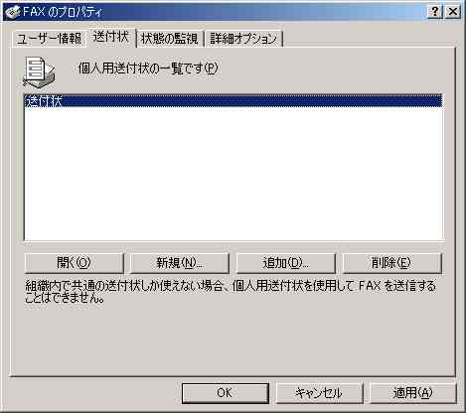Click the cover page document icon
Screen dimensions: 466x413
(x=39, y=71)
